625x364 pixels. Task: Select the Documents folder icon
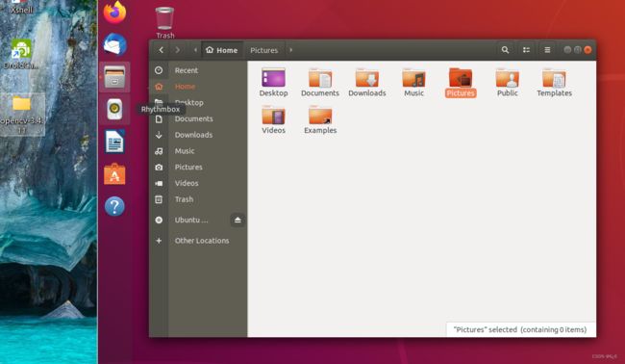[320, 78]
